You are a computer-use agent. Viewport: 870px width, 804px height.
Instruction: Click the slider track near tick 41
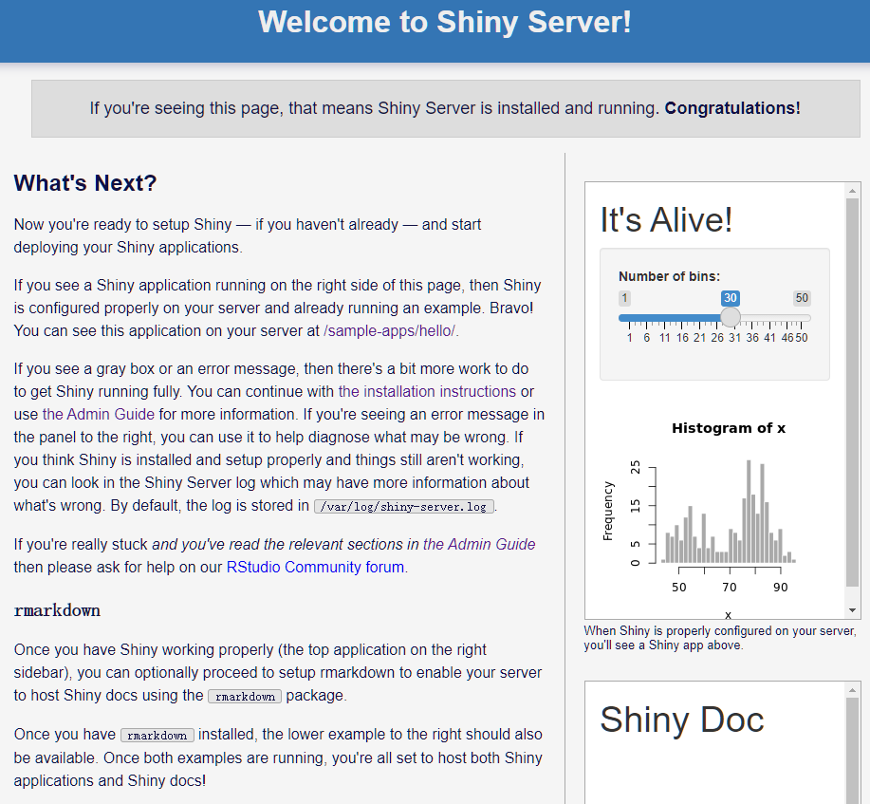click(769, 318)
